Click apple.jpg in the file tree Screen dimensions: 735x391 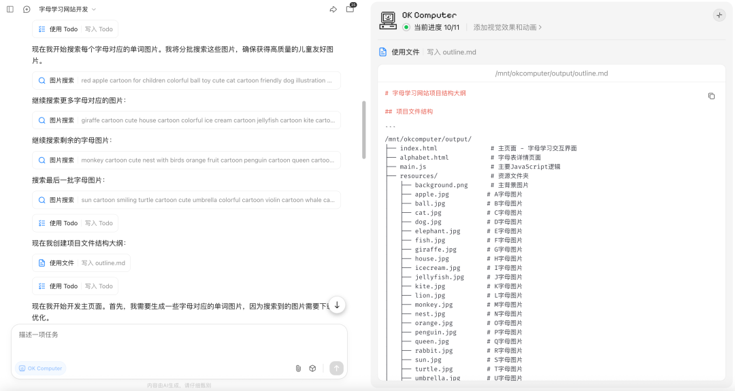(431, 194)
